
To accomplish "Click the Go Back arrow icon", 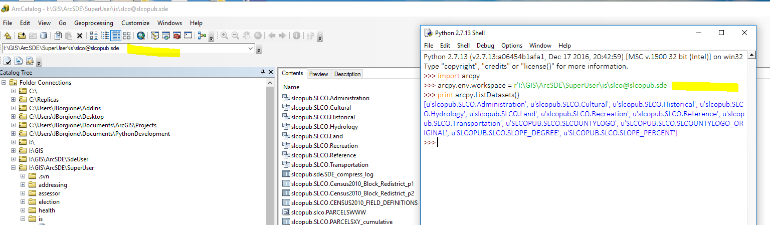I will click(x=272, y=36).
